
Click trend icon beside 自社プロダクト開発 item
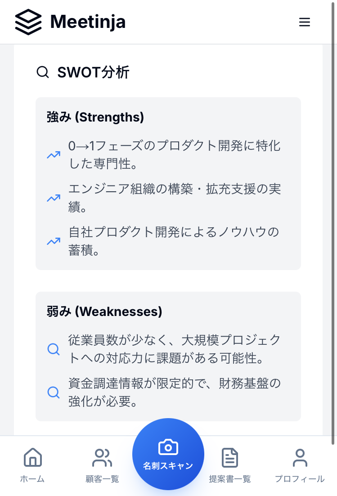pyautogui.click(x=54, y=241)
